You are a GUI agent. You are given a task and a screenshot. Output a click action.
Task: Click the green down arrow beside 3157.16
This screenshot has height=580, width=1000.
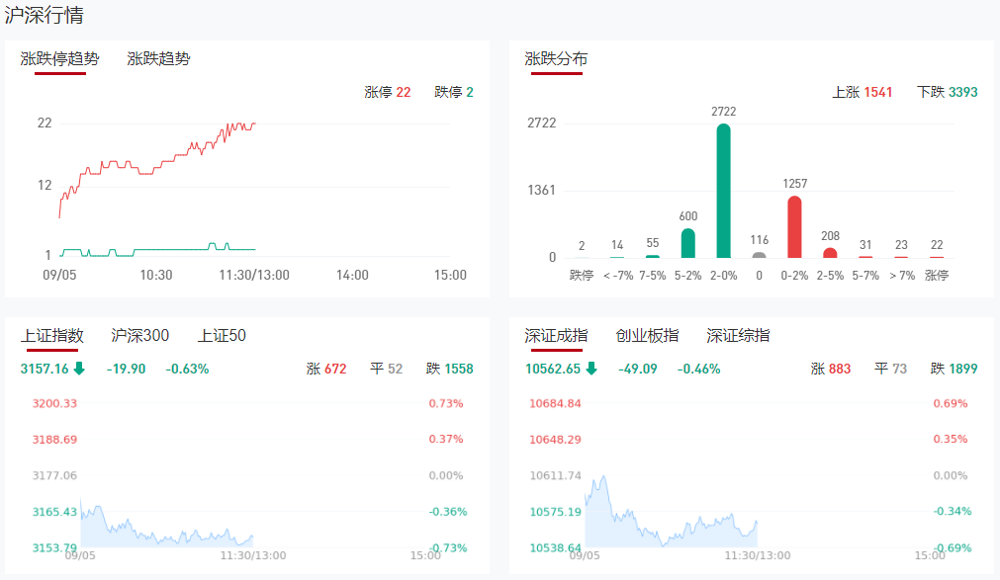[x=79, y=369]
